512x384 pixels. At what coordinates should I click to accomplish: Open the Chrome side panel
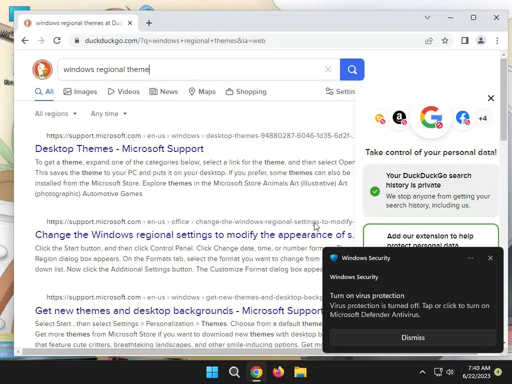(464, 41)
